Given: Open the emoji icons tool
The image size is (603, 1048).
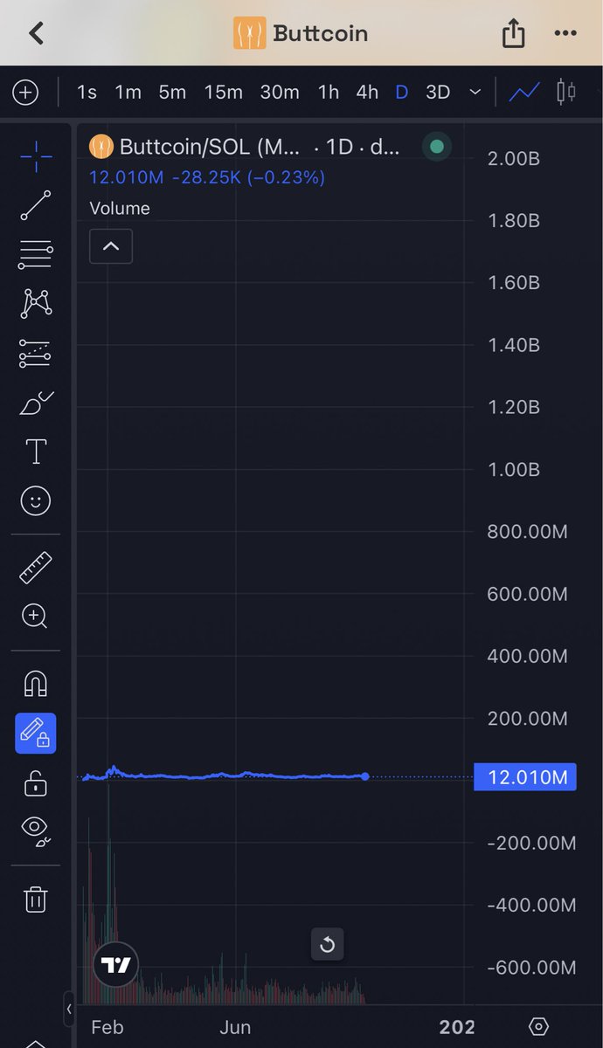Looking at the screenshot, I should click(36, 501).
